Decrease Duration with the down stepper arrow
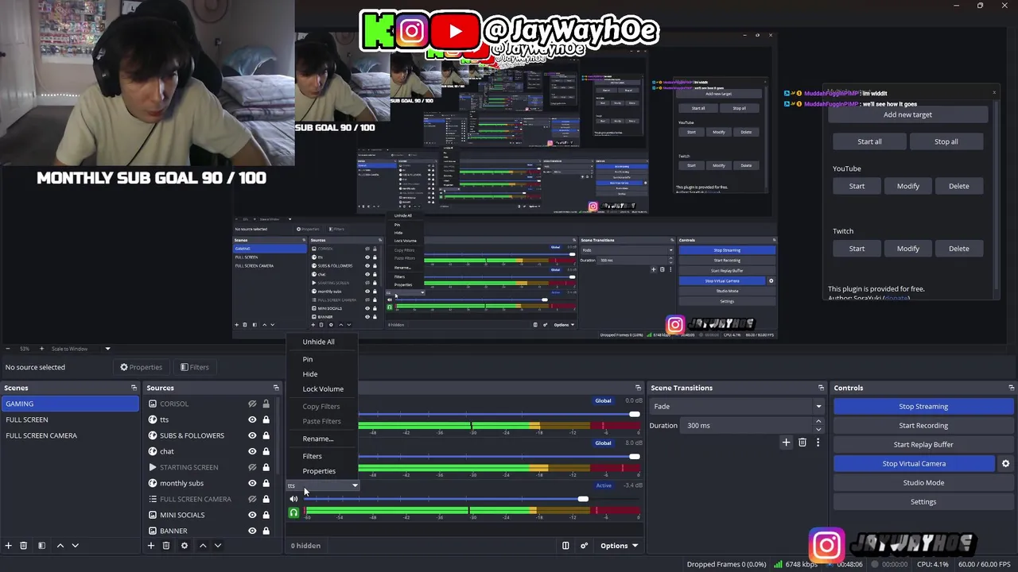The image size is (1018, 572). (817, 428)
